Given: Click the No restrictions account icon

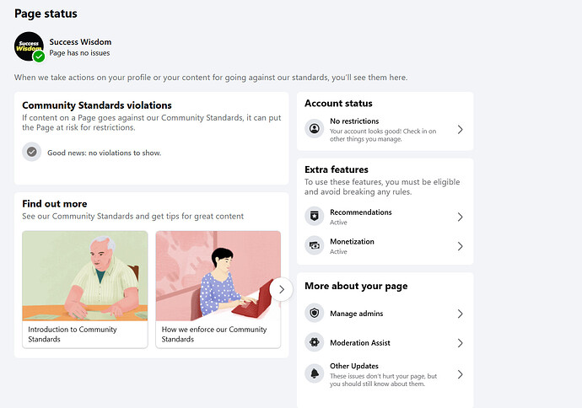Looking at the screenshot, I should 315,129.
